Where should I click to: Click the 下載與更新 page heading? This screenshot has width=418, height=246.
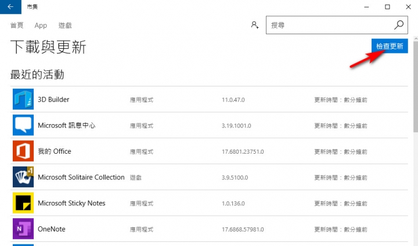pyautogui.click(x=48, y=47)
